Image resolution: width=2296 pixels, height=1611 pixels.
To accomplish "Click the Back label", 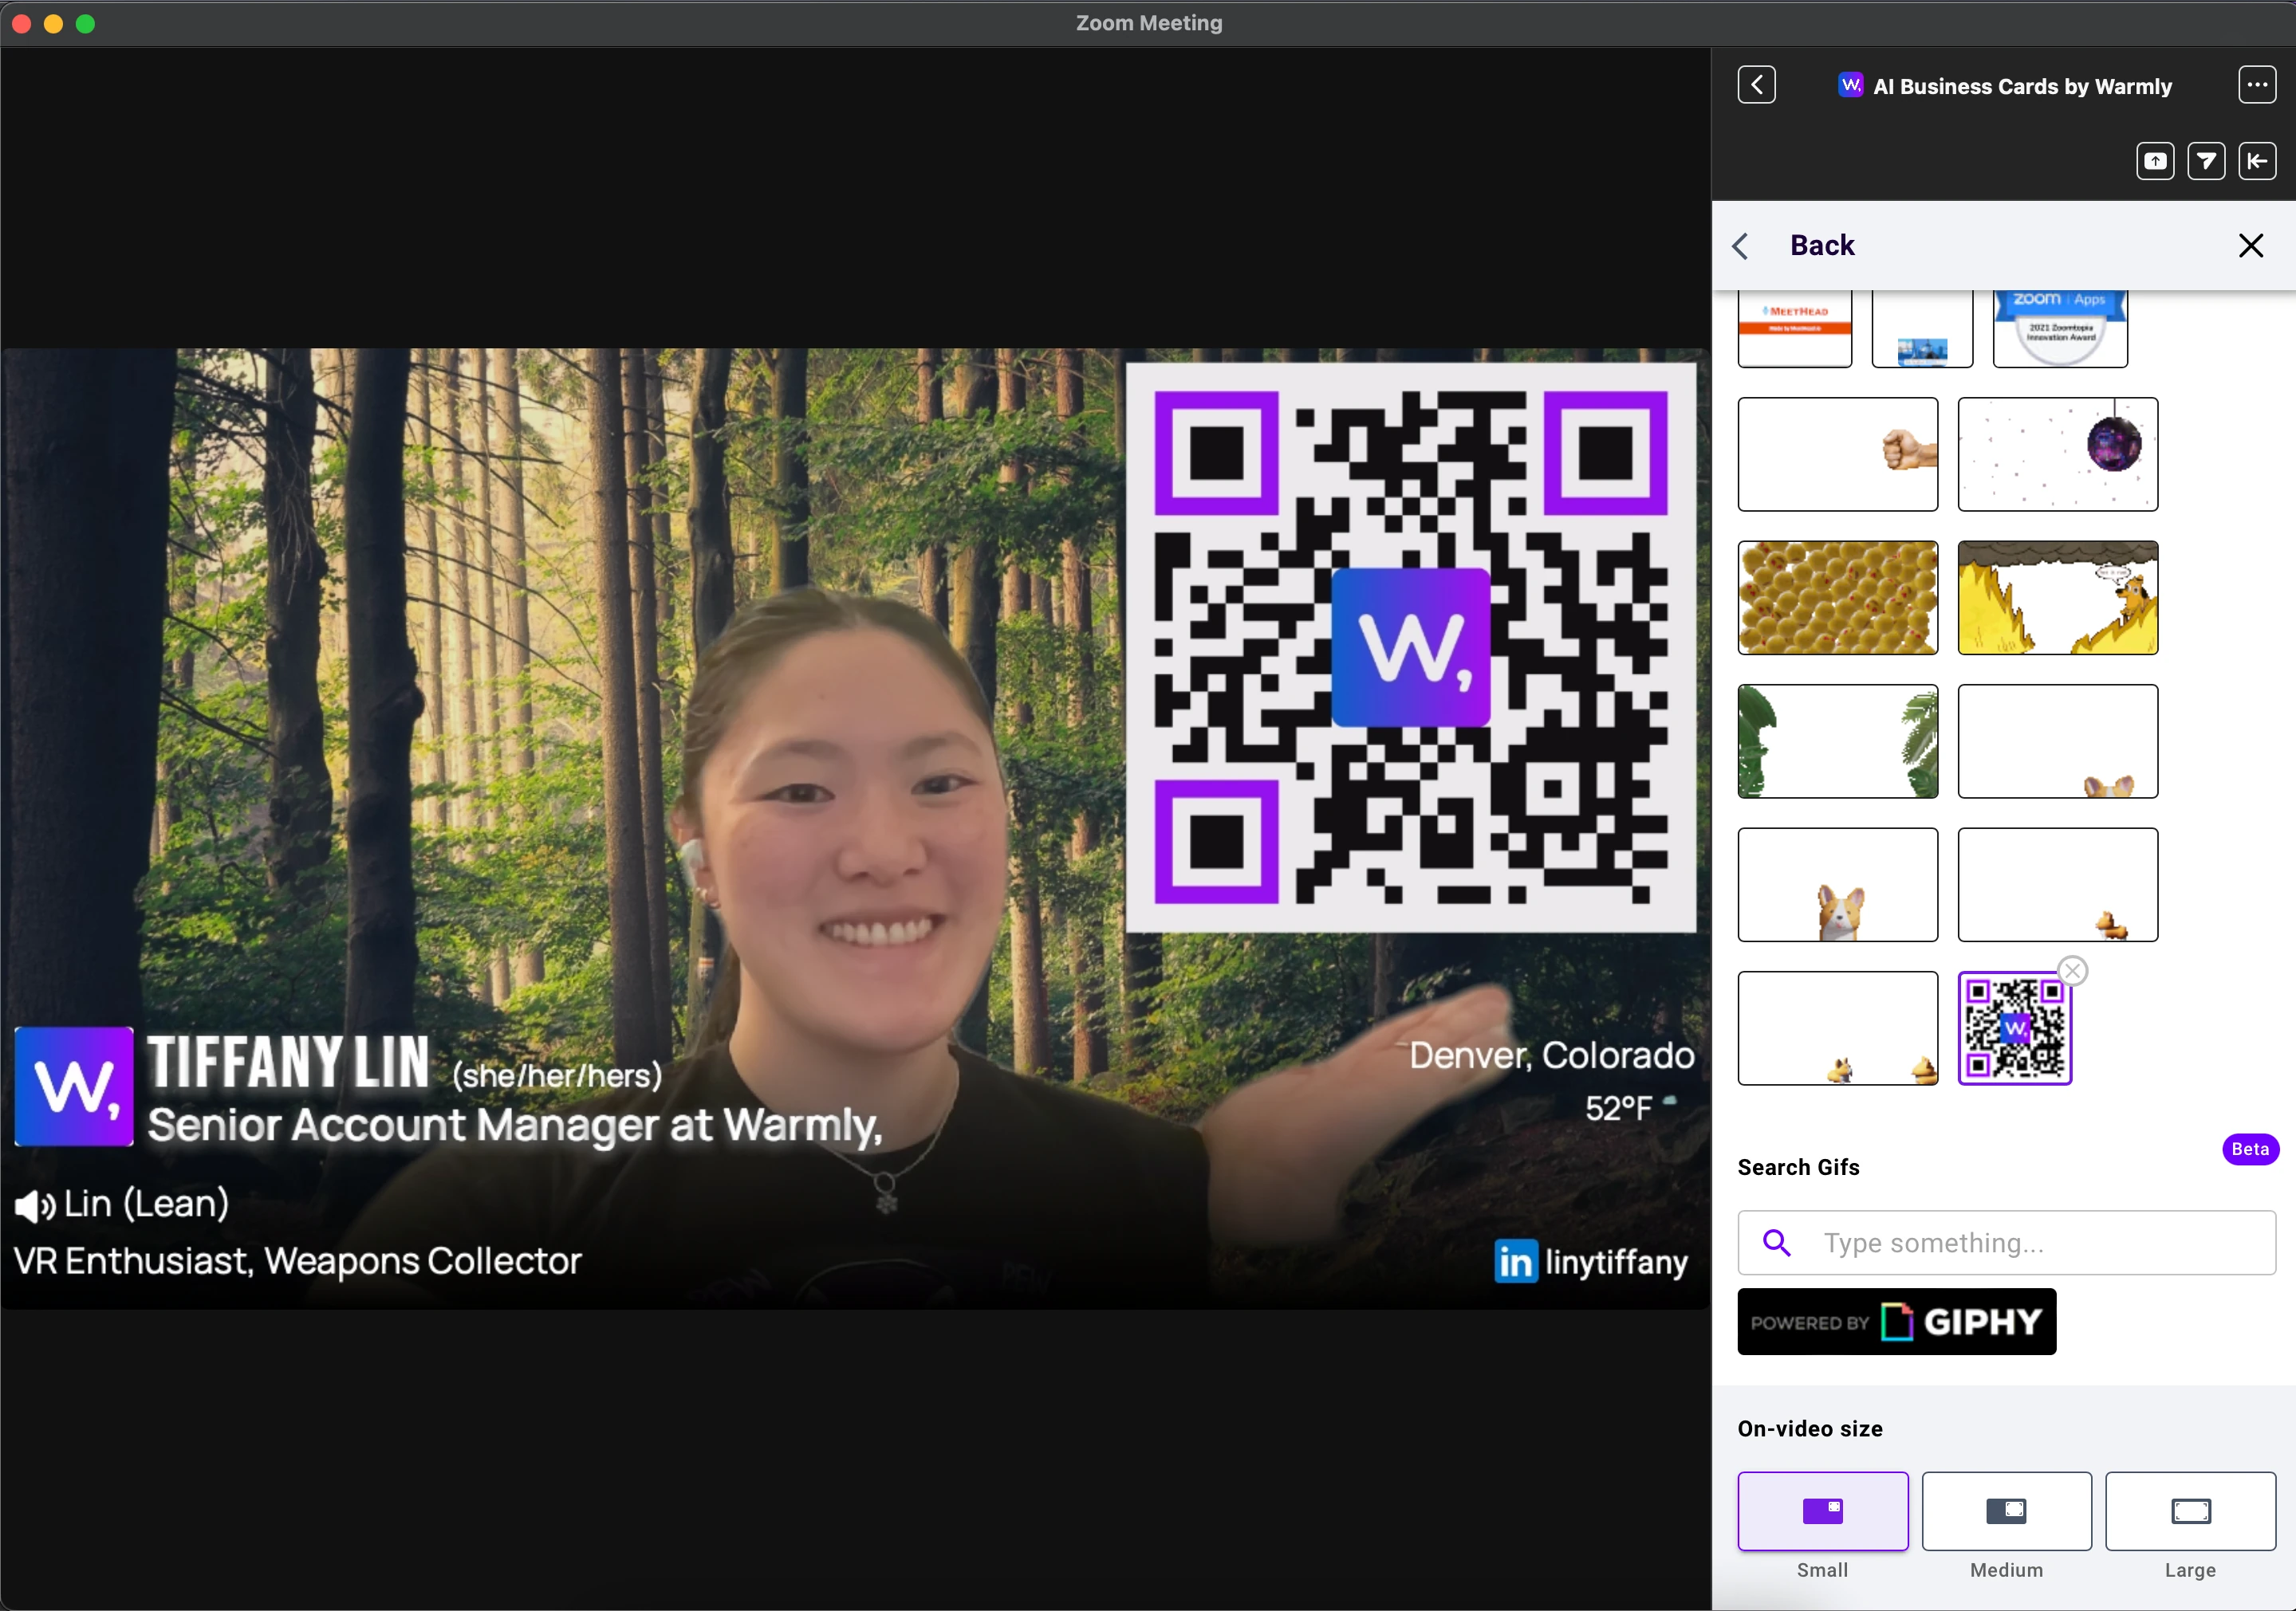I will point(1821,246).
